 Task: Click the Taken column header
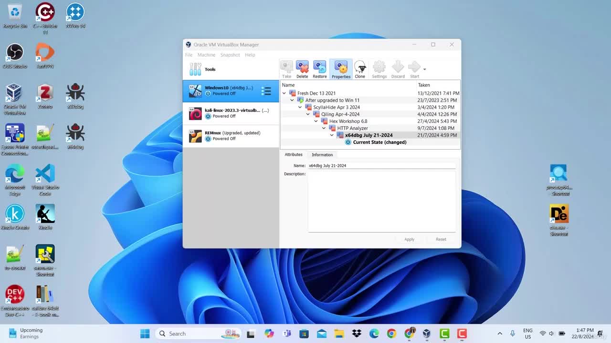tap(438, 85)
